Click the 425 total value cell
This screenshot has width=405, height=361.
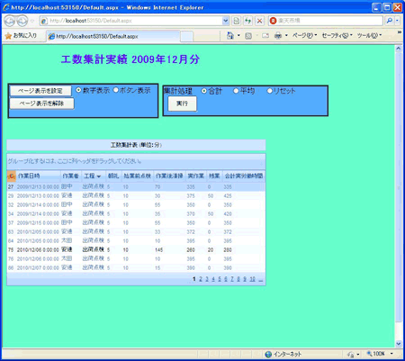[228, 196]
